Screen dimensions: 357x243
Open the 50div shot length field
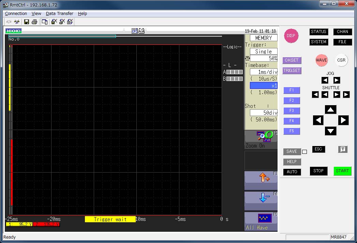pyautogui.click(x=264, y=113)
